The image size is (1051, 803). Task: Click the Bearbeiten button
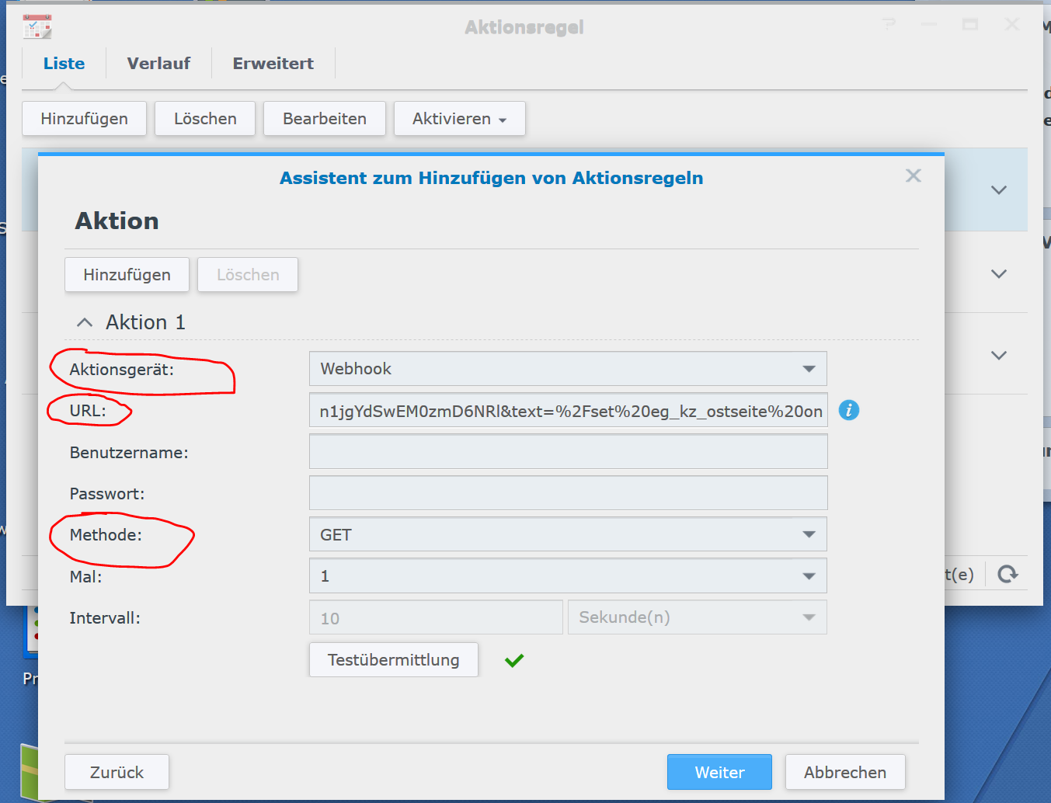click(x=325, y=119)
